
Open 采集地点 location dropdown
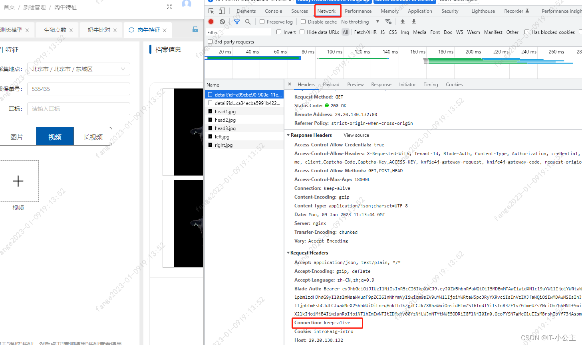pyautogui.click(x=79, y=69)
